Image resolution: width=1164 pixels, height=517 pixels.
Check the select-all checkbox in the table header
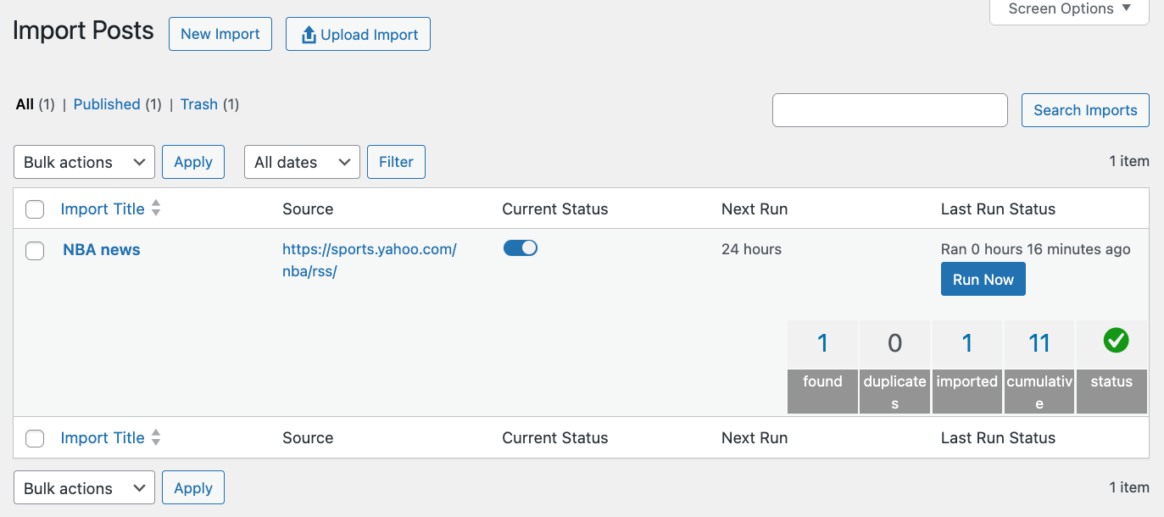pyautogui.click(x=35, y=208)
